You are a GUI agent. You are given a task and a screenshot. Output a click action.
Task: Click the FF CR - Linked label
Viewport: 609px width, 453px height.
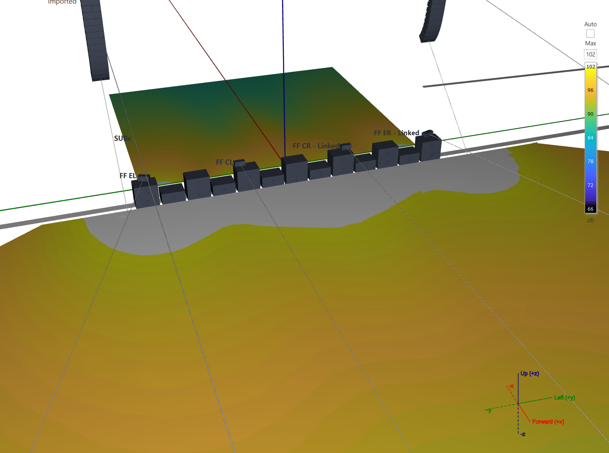click(x=316, y=146)
